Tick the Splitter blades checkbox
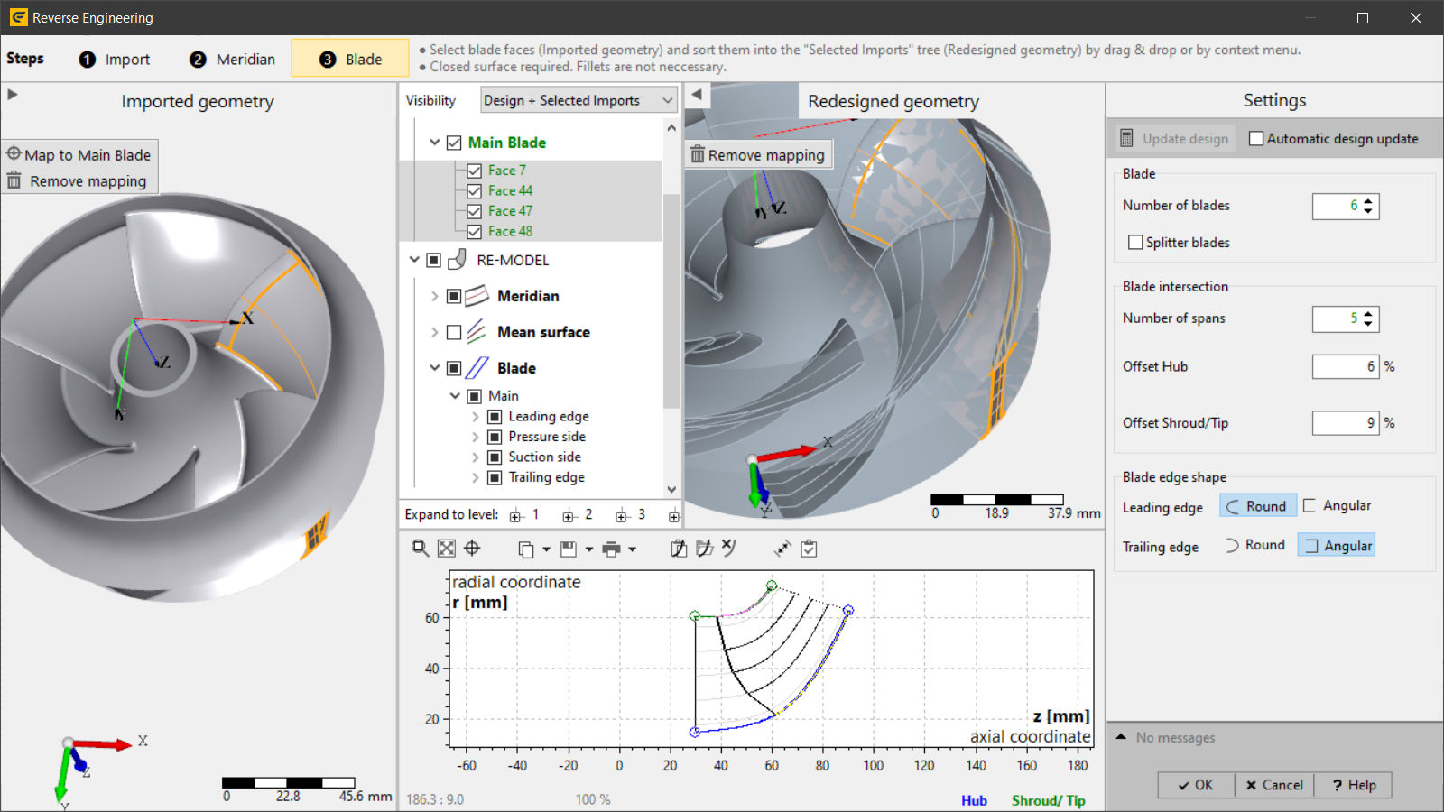1444x812 pixels. 1136,243
